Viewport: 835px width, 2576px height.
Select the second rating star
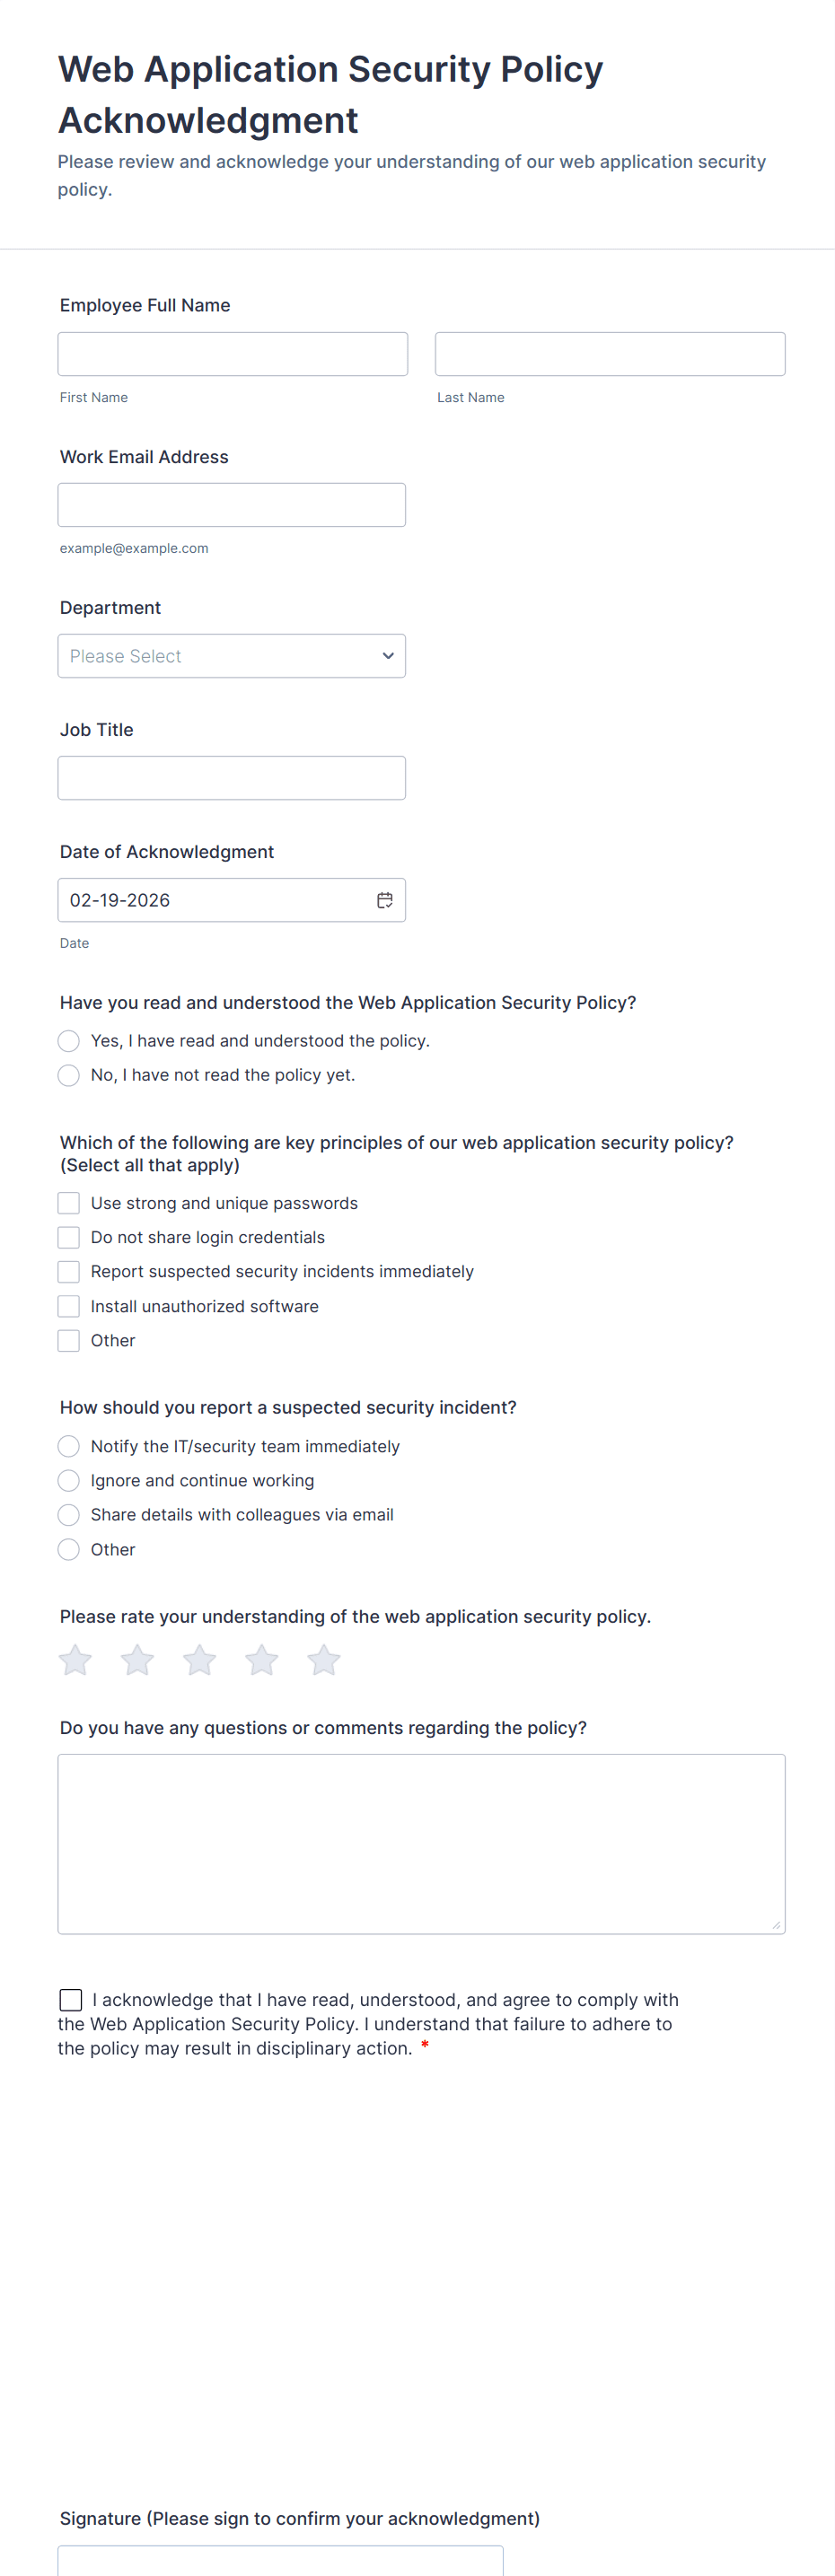coord(137,1660)
